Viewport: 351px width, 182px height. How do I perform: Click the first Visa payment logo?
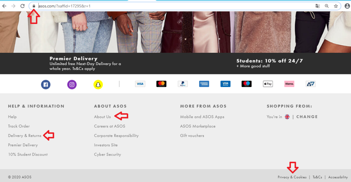[x=140, y=84]
